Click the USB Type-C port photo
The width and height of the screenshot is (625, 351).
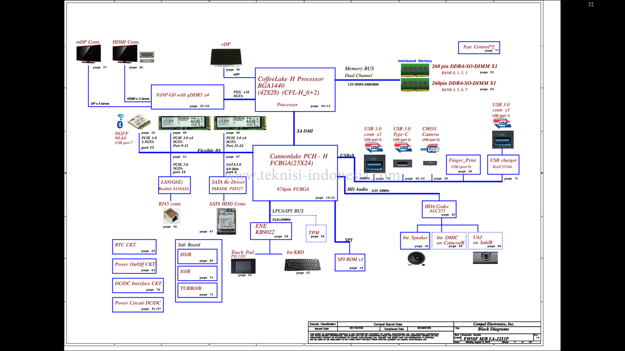(x=403, y=163)
